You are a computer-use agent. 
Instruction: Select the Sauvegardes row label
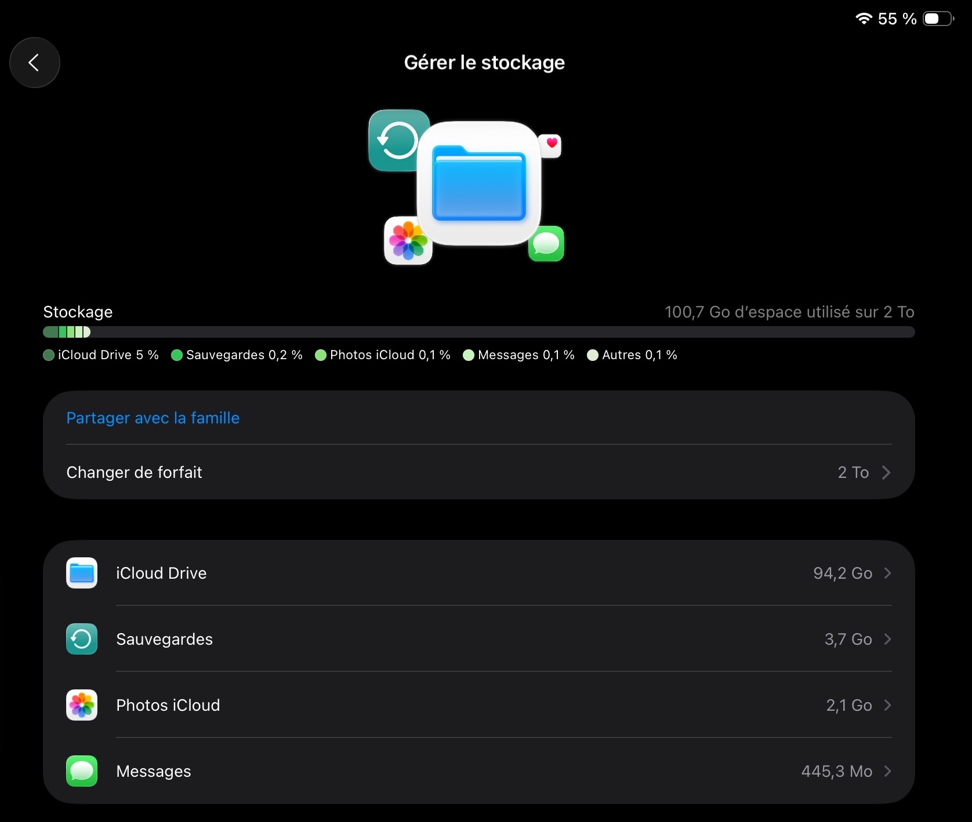tap(165, 639)
